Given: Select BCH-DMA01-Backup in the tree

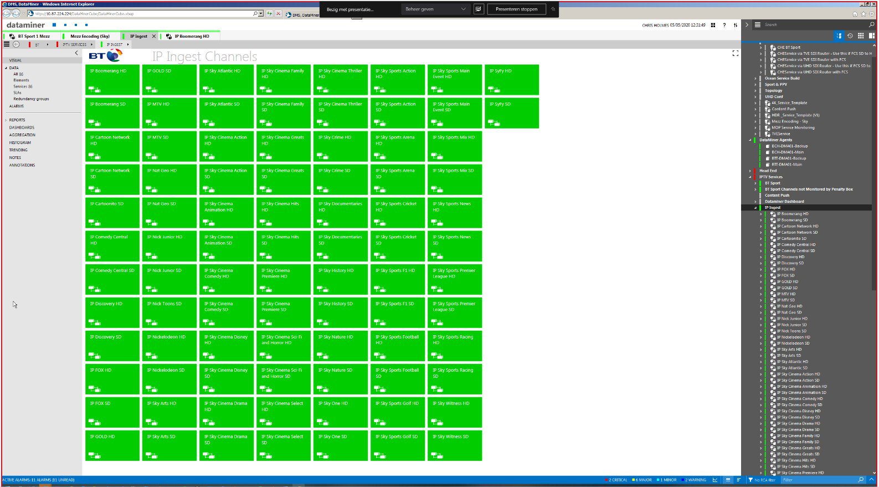Looking at the screenshot, I should [x=789, y=146].
